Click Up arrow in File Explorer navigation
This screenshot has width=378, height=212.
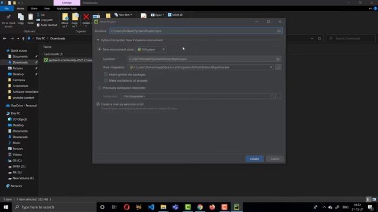23,38
